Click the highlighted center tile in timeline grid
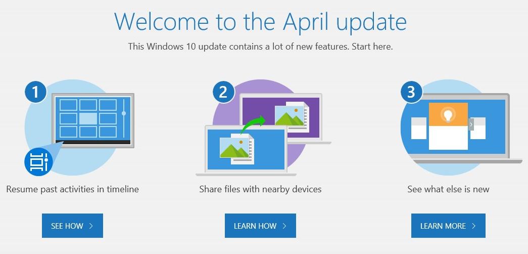This screenshot has width=528, height=254. [88, 119]
